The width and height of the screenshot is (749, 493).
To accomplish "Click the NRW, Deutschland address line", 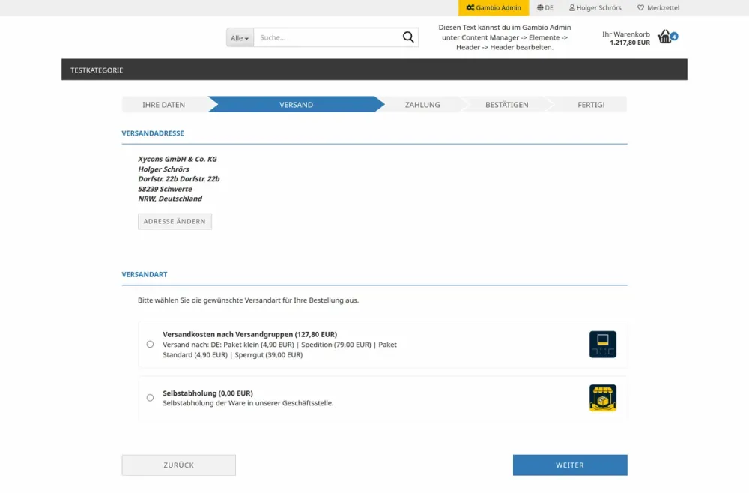I will pos(170,199).
